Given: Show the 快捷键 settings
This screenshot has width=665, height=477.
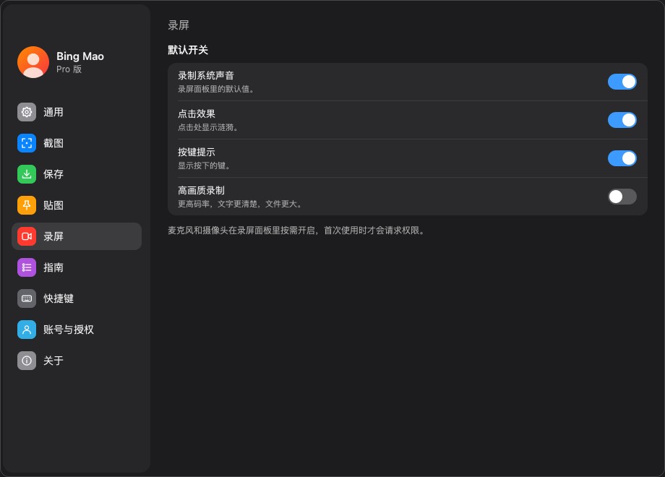Looking at the screenshot, I should [59, 298].
